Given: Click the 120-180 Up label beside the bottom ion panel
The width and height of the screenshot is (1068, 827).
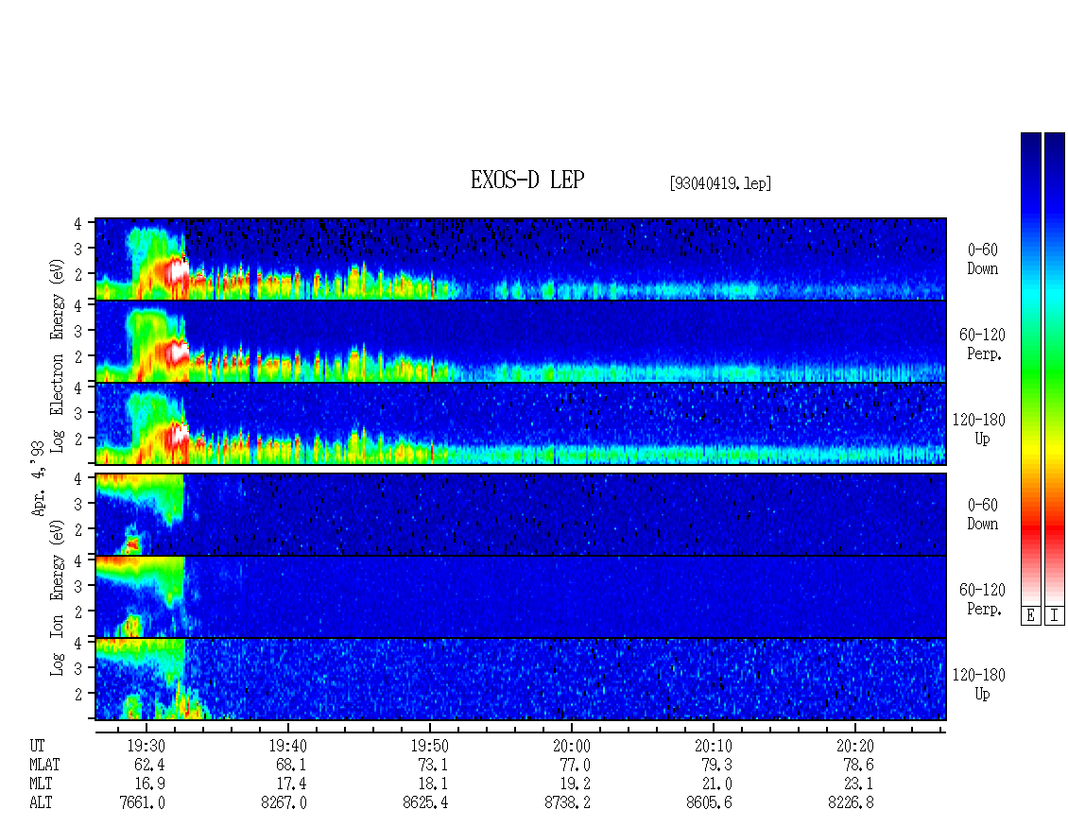Looking at the screenshot, I should pyautogui.click(x=978, y=684).
